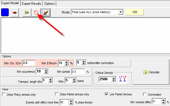This screenshot has height=106, width=170.
Task: Click the red arrow toolbar button
Action: pos(15,13)
